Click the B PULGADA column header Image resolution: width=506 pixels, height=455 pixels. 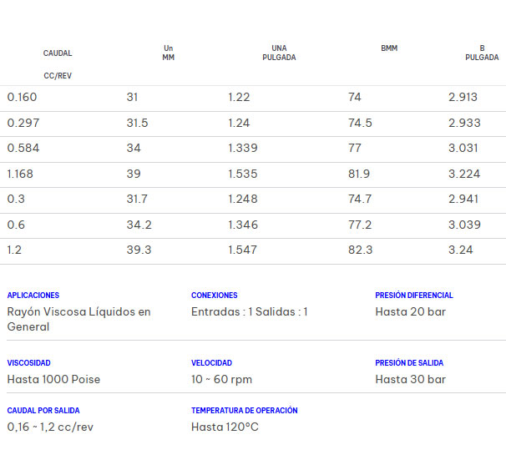[x=482, y=53]
